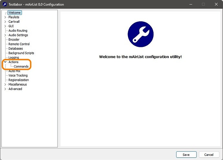Select Databases in the tree
The height and width of the screenshot is (160, 223).
[16, 48]
